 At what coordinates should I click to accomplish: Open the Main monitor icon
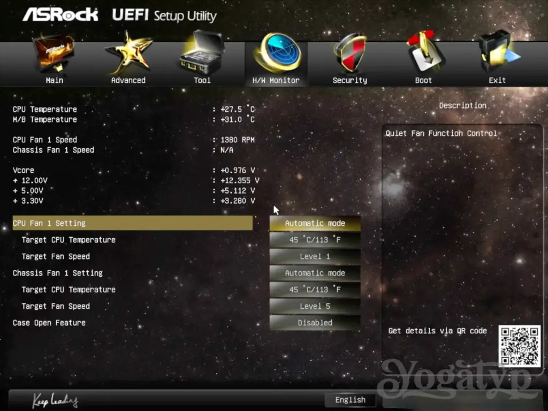pos(54,52)
